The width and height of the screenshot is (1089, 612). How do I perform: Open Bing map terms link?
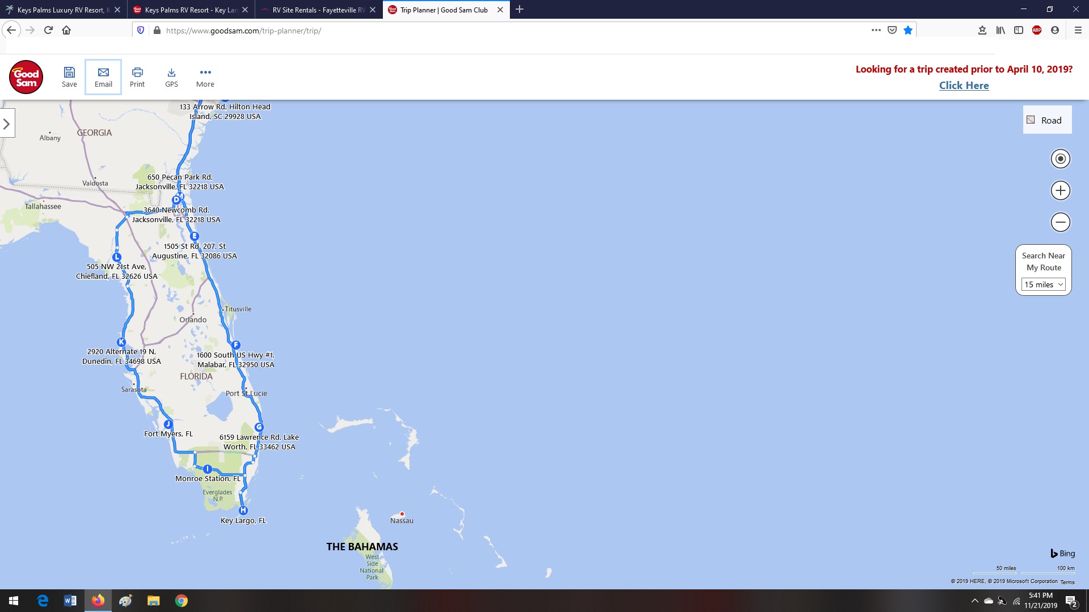pos(1067,582)
